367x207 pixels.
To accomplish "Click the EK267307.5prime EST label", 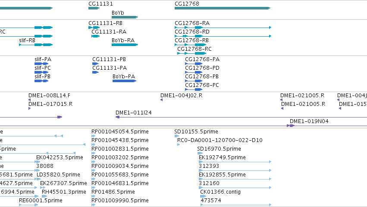I will coord(63,184).
